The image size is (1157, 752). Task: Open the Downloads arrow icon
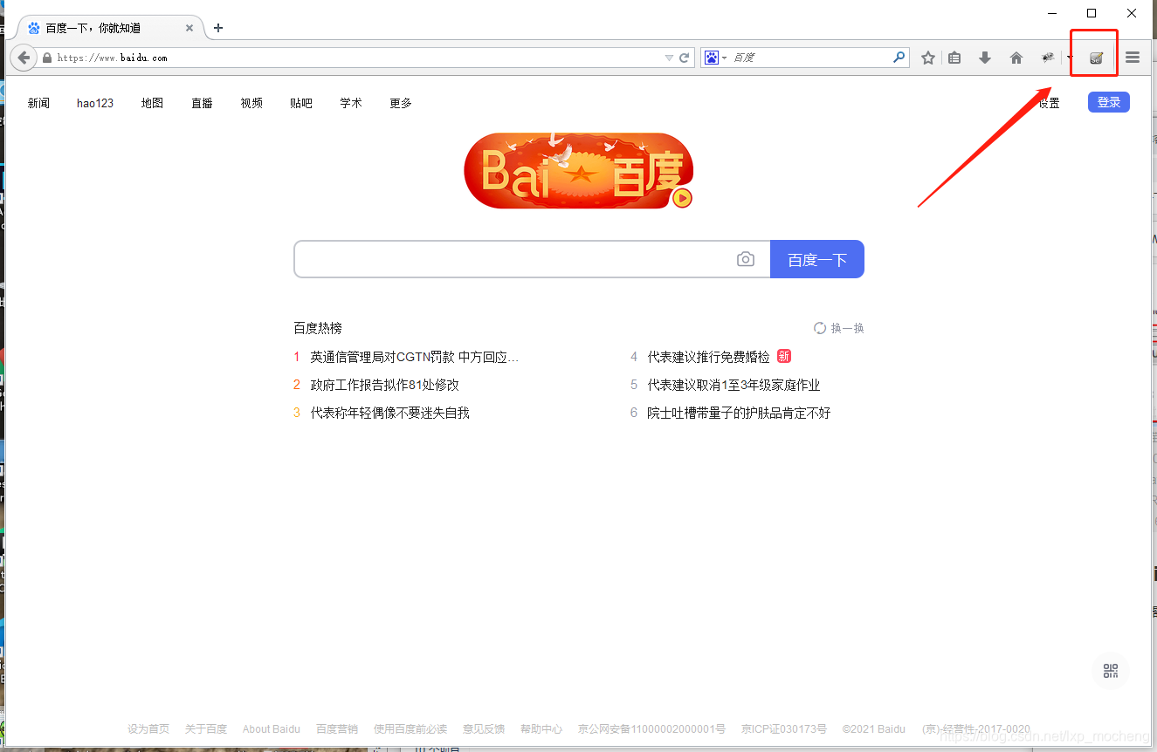(985, 57)
